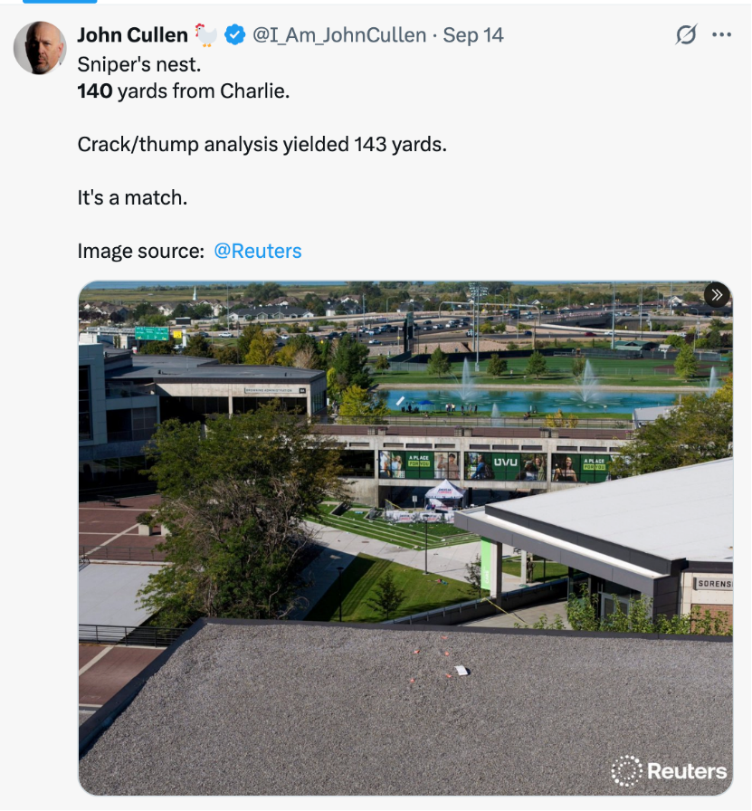Open the John Cullen display name link
Screen dimensions: 752x811
tap(132, 35)
